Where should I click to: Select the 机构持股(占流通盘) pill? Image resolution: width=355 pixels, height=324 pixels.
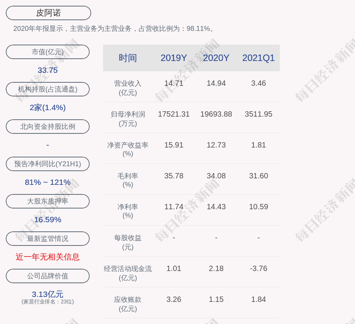(48, 89)
